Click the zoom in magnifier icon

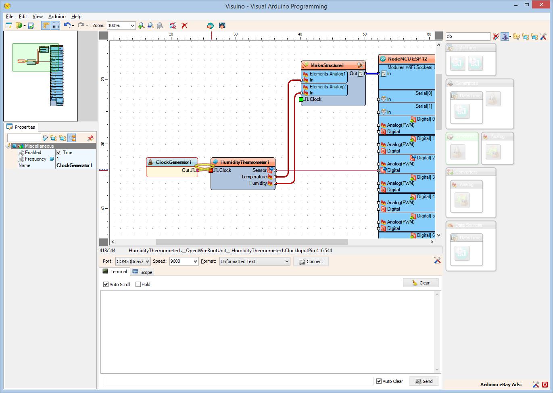[x=141, y=25]
